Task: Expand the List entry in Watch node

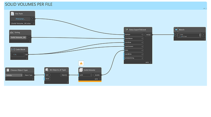Action: coord(181,36)
